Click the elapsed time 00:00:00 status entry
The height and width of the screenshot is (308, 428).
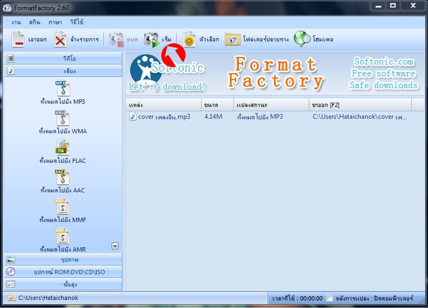298,298
